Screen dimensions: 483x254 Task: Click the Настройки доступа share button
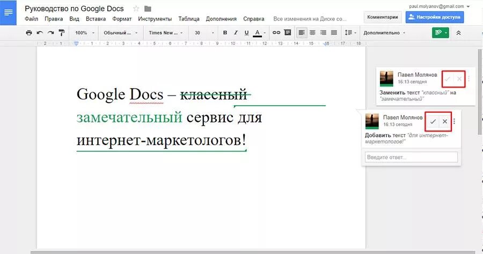pos(435,17)
